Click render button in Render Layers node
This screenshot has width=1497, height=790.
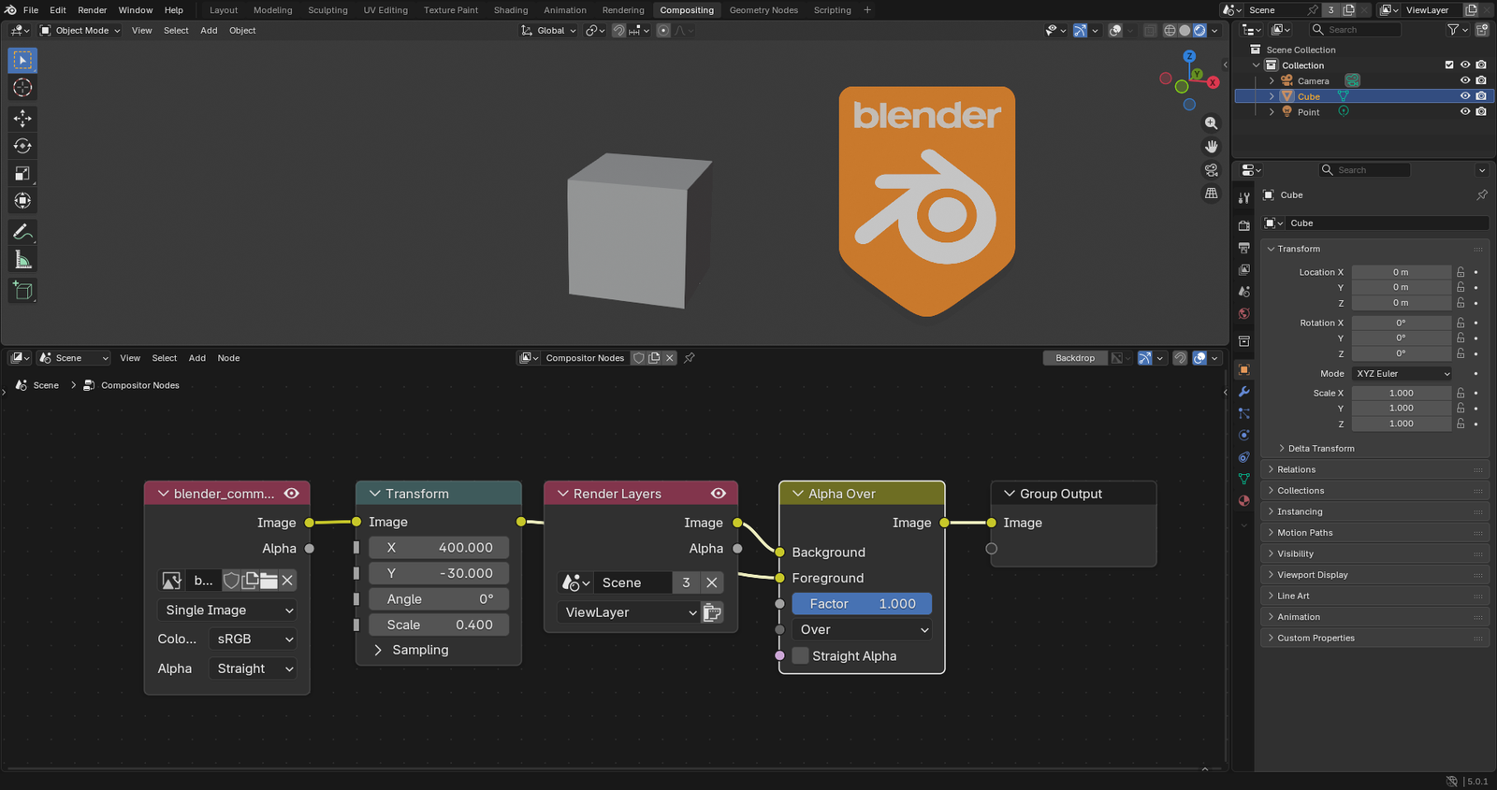(x=712, y=612)
